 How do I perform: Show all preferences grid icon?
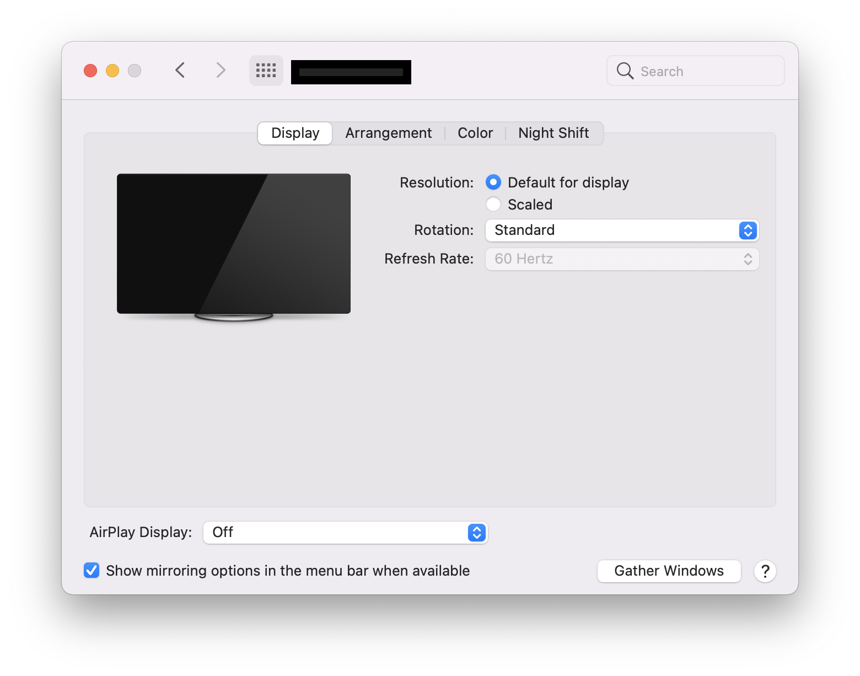point(266,71)
